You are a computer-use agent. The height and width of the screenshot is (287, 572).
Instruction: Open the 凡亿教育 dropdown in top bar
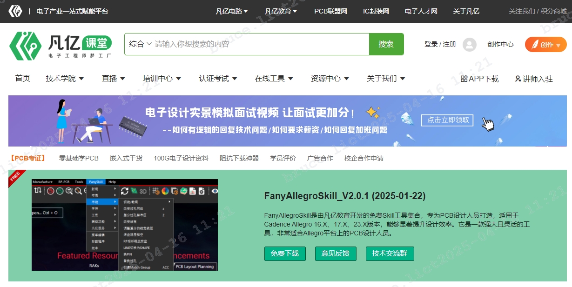(x=281, y=11)
